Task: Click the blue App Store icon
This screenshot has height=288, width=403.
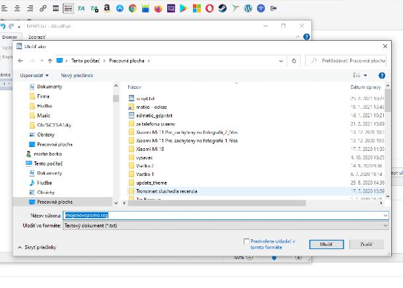Action: (120, 9)
